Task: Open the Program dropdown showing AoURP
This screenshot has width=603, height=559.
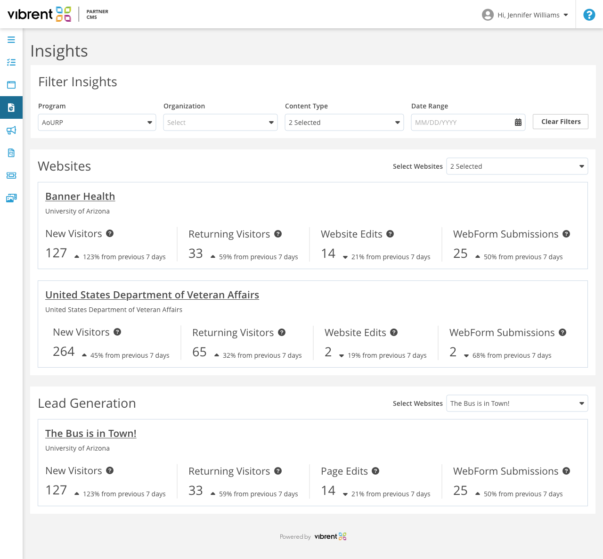Action: click(97, 123)
